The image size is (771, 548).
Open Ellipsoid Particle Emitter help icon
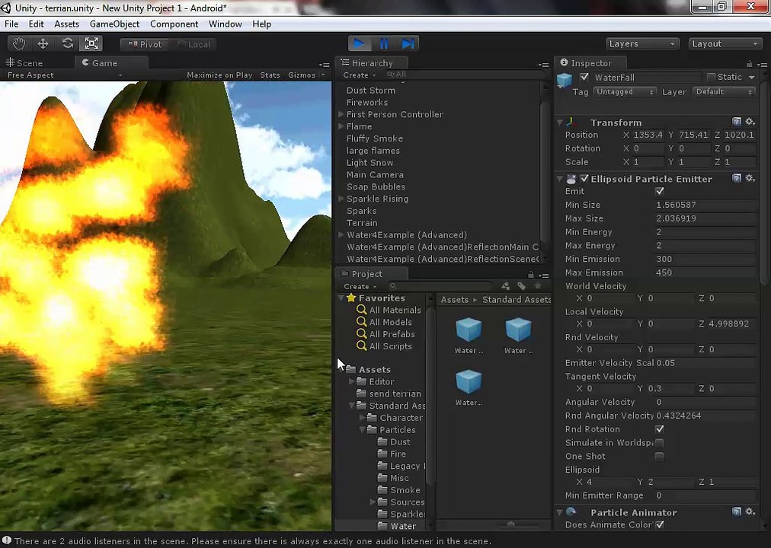click(x=736, y=178)
